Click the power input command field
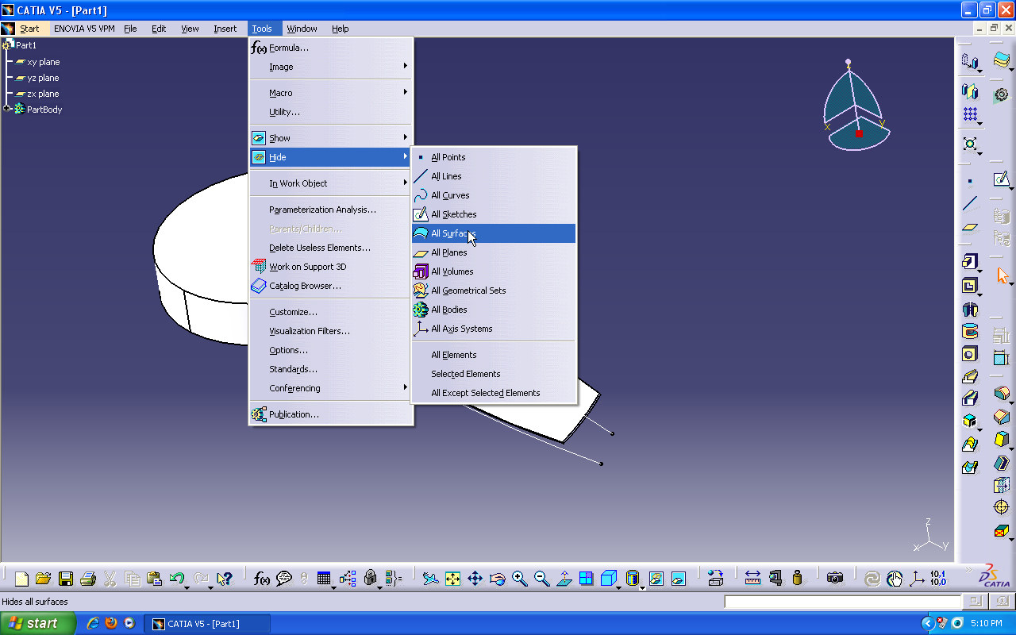1016x635 pixels. (x=845, y=602)
